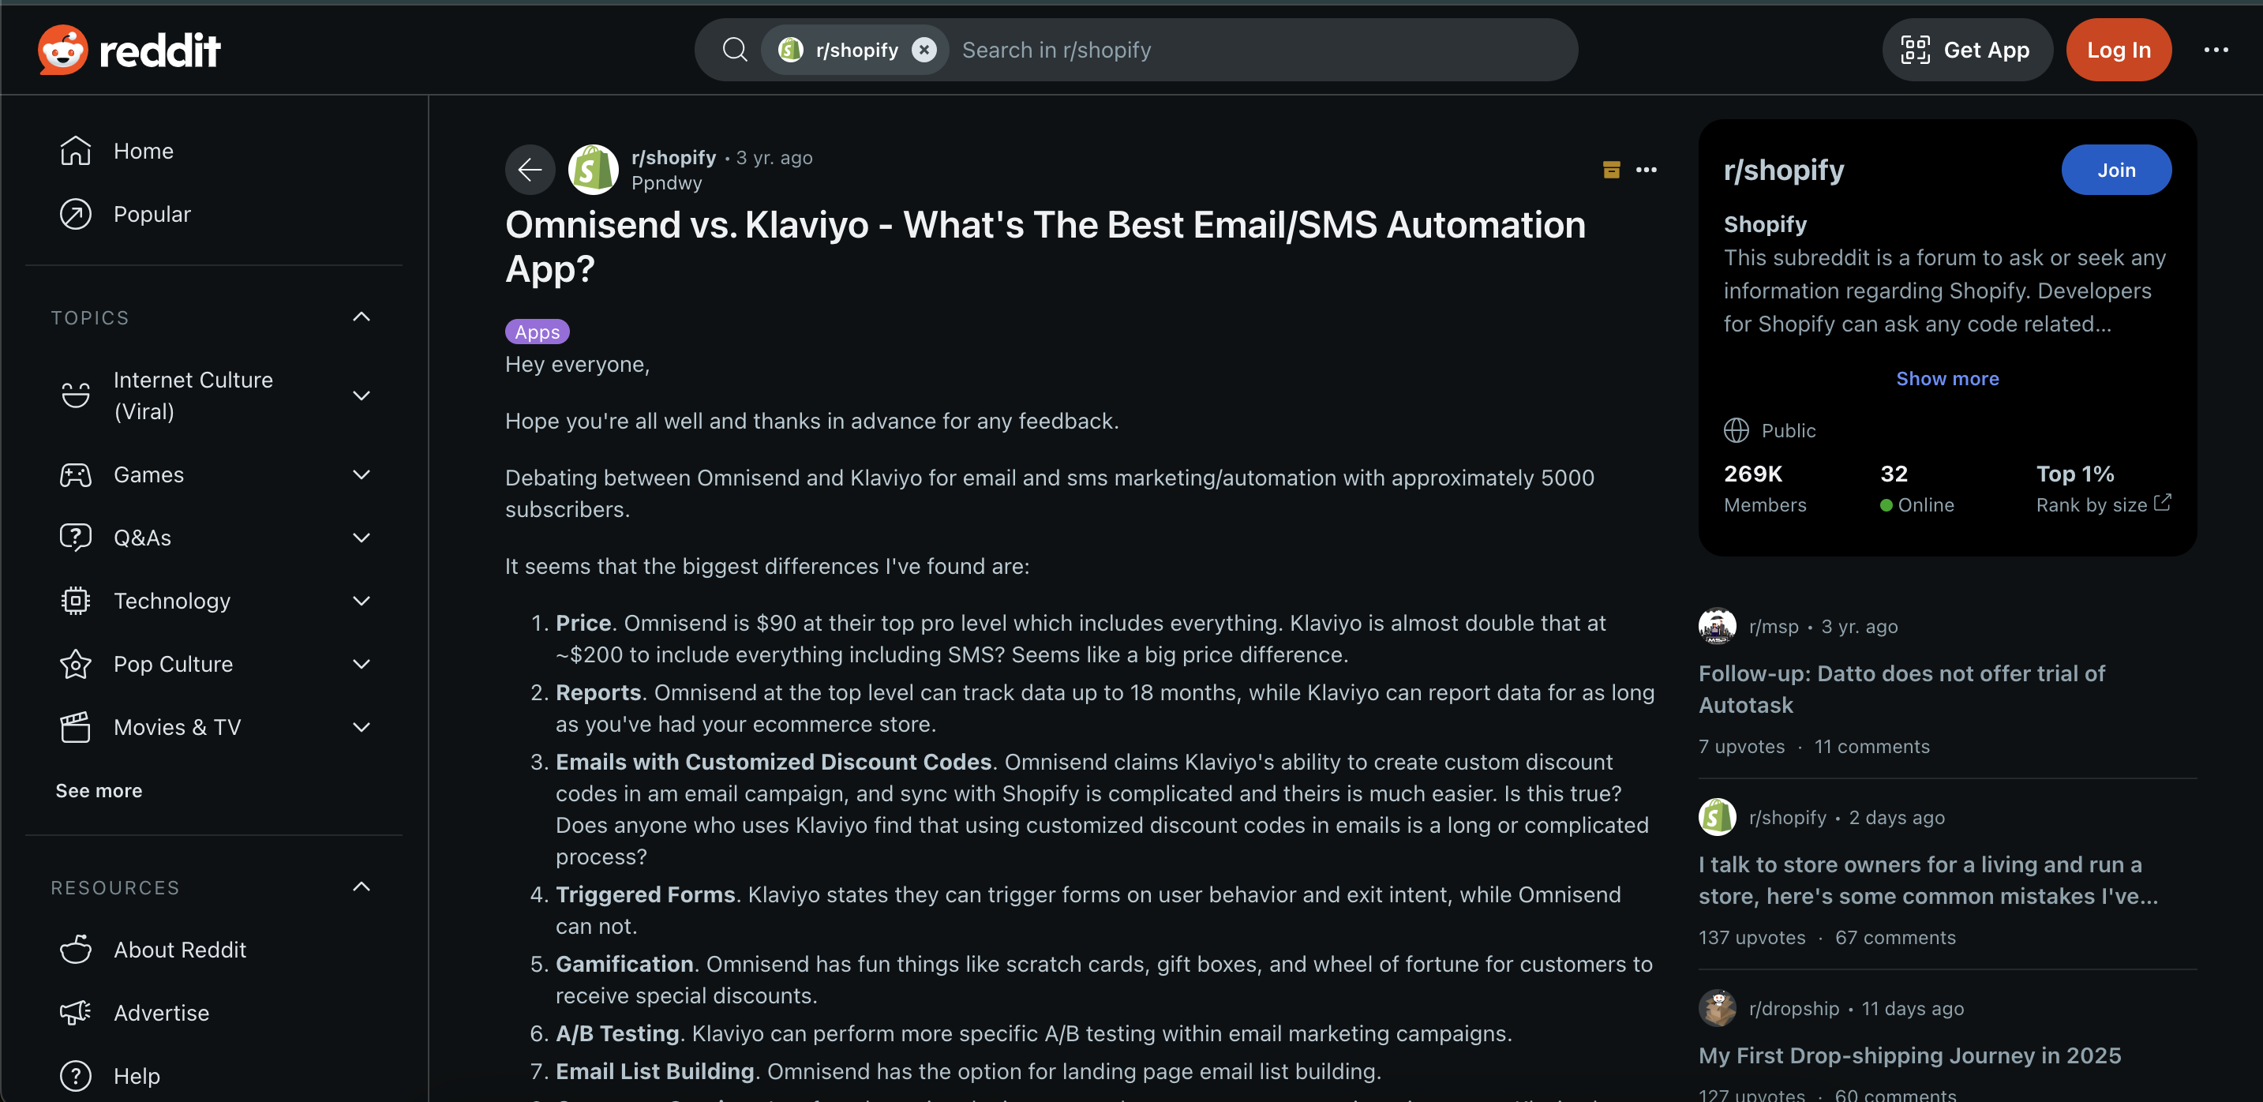The width and height of the screenshot is (2263, 1102).
Task: Click the 269K Members stat
Action: 1765,489
